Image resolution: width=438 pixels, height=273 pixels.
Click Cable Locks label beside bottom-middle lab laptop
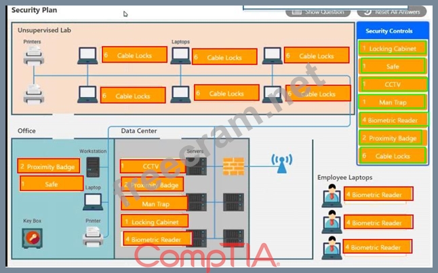coord(226,92)
